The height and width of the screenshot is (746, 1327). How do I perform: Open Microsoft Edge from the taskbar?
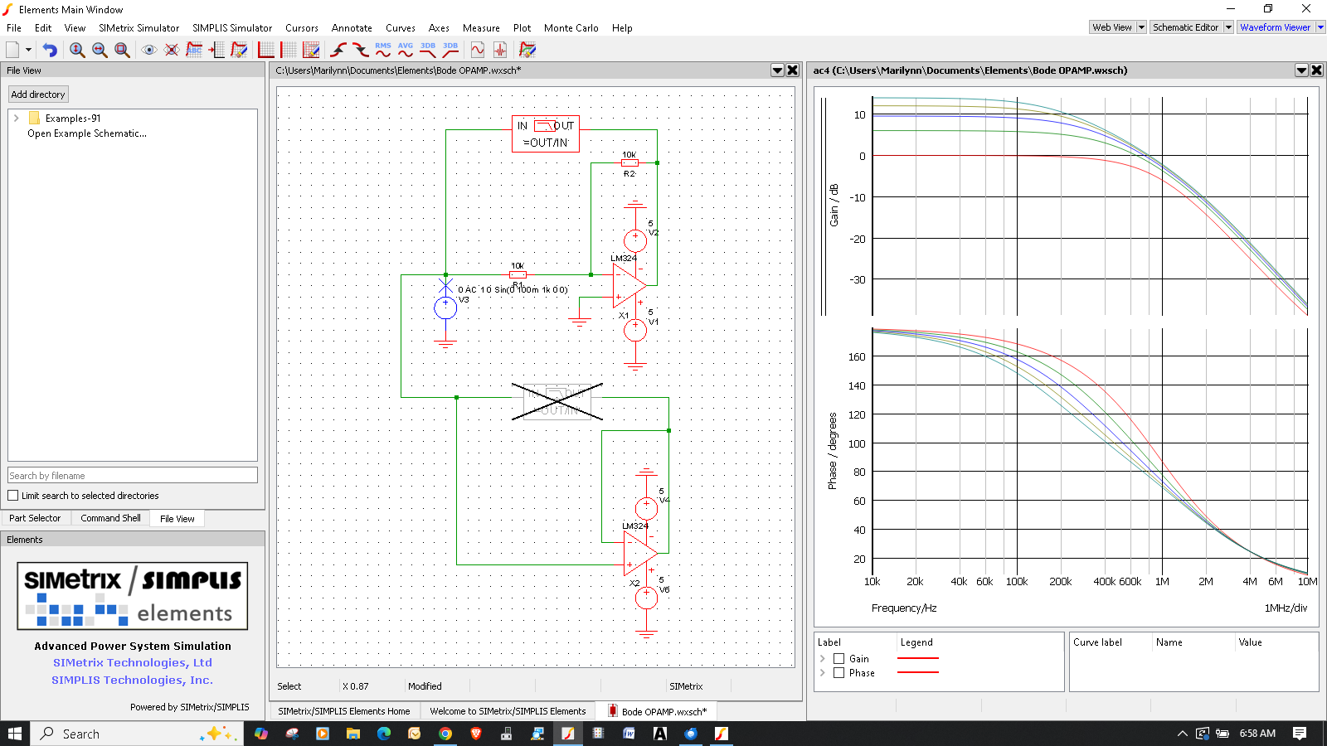[384, 734]
